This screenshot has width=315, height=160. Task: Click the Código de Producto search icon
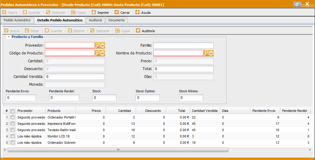pos(97,53)
